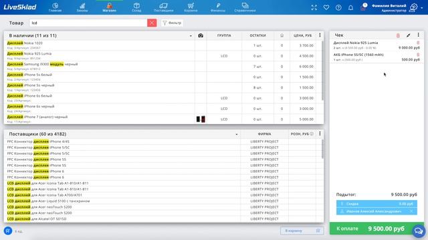Open the header cart icon with badge
Image resolution: width=428 pixels, height=240 pixels.
click(363, 7)
